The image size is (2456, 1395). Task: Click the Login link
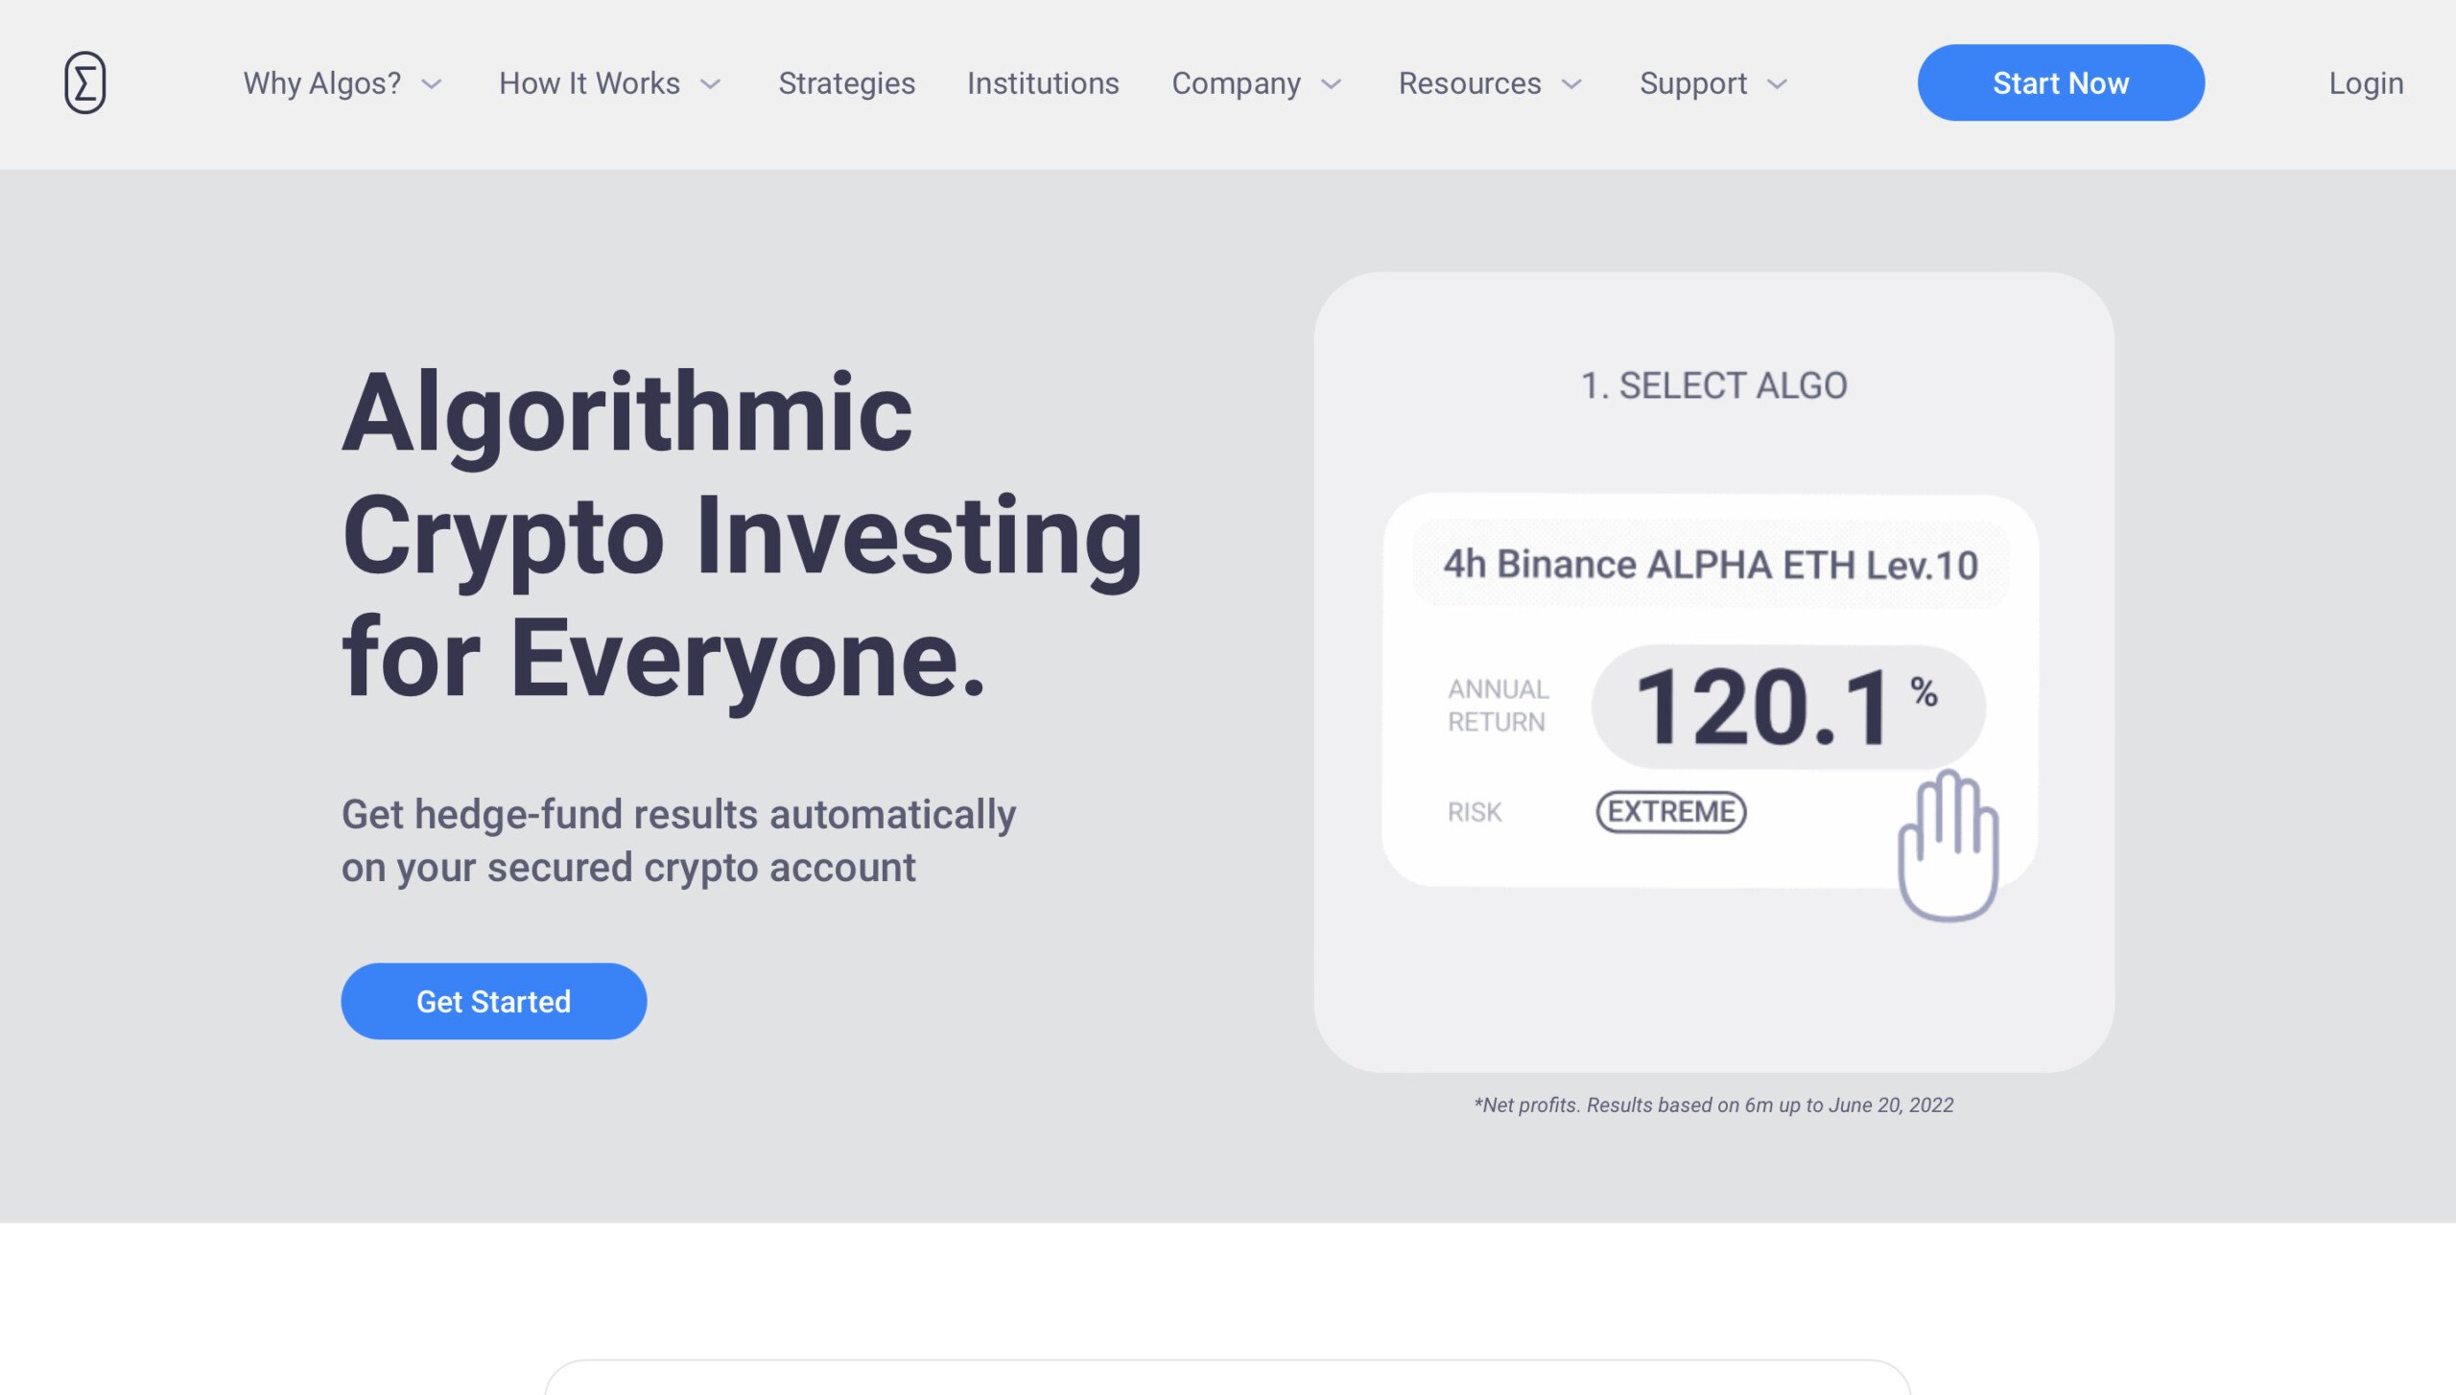pyautogui.click(x=2366, y=83)
